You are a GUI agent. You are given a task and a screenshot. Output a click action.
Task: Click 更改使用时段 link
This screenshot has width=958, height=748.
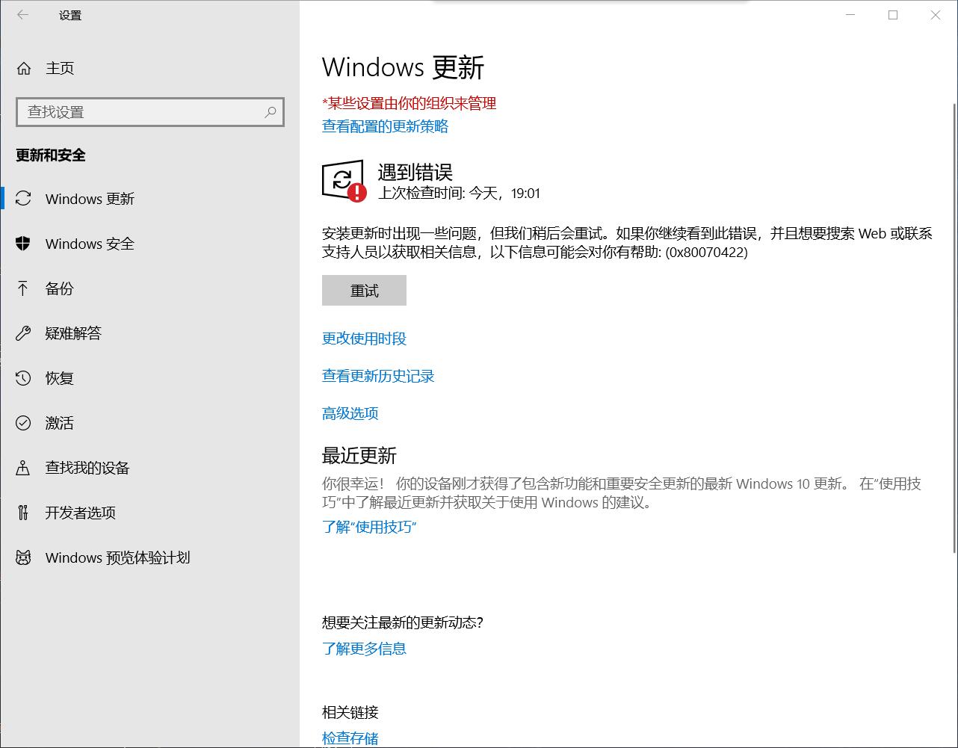coord(364,339)
